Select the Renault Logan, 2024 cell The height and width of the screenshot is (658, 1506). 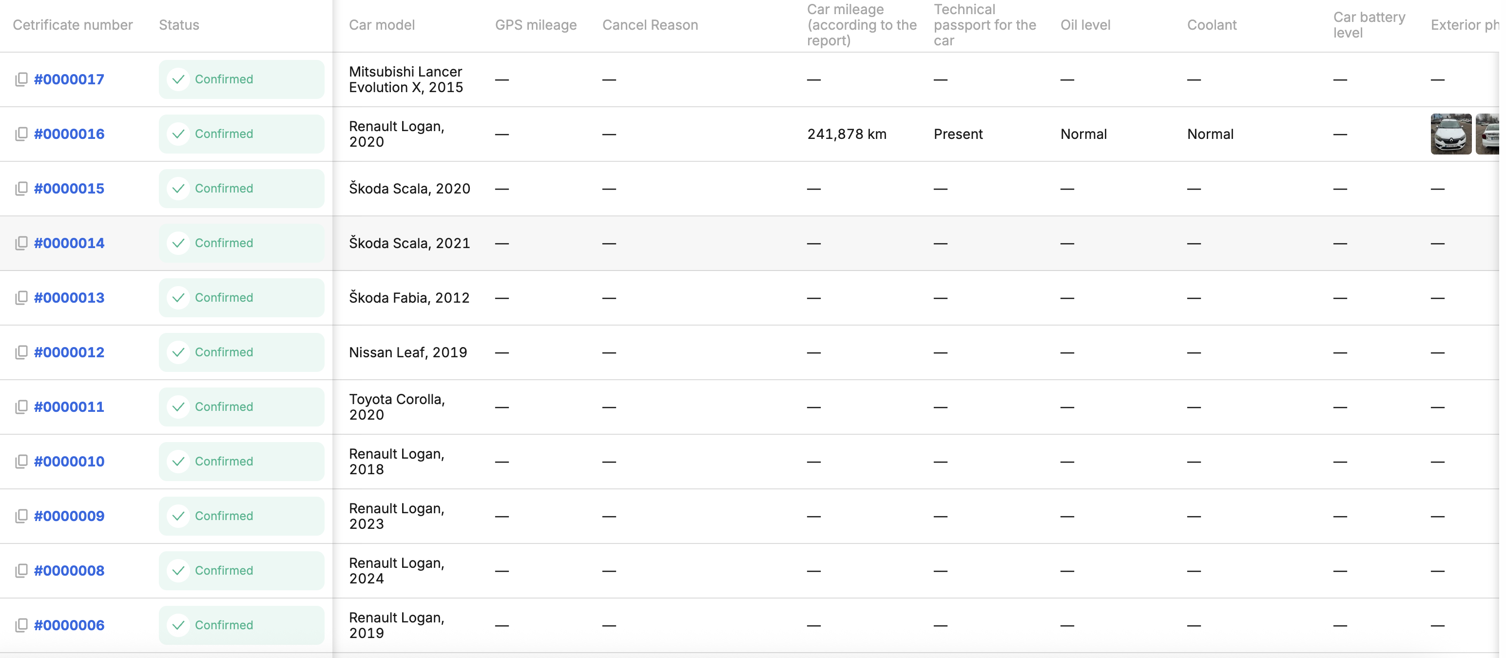396,571
